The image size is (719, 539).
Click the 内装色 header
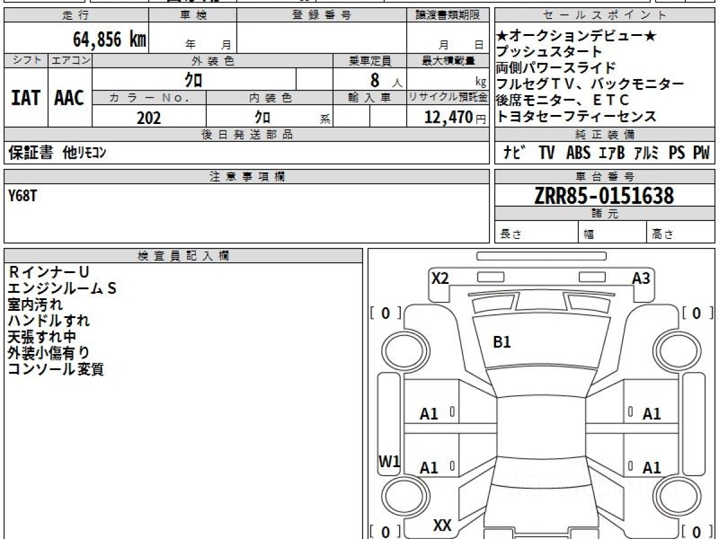coord(270,98)
